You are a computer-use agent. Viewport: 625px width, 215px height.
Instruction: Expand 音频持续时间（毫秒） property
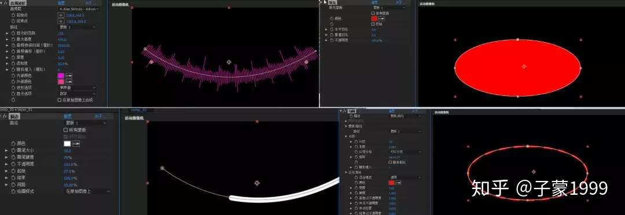(7, 46)
